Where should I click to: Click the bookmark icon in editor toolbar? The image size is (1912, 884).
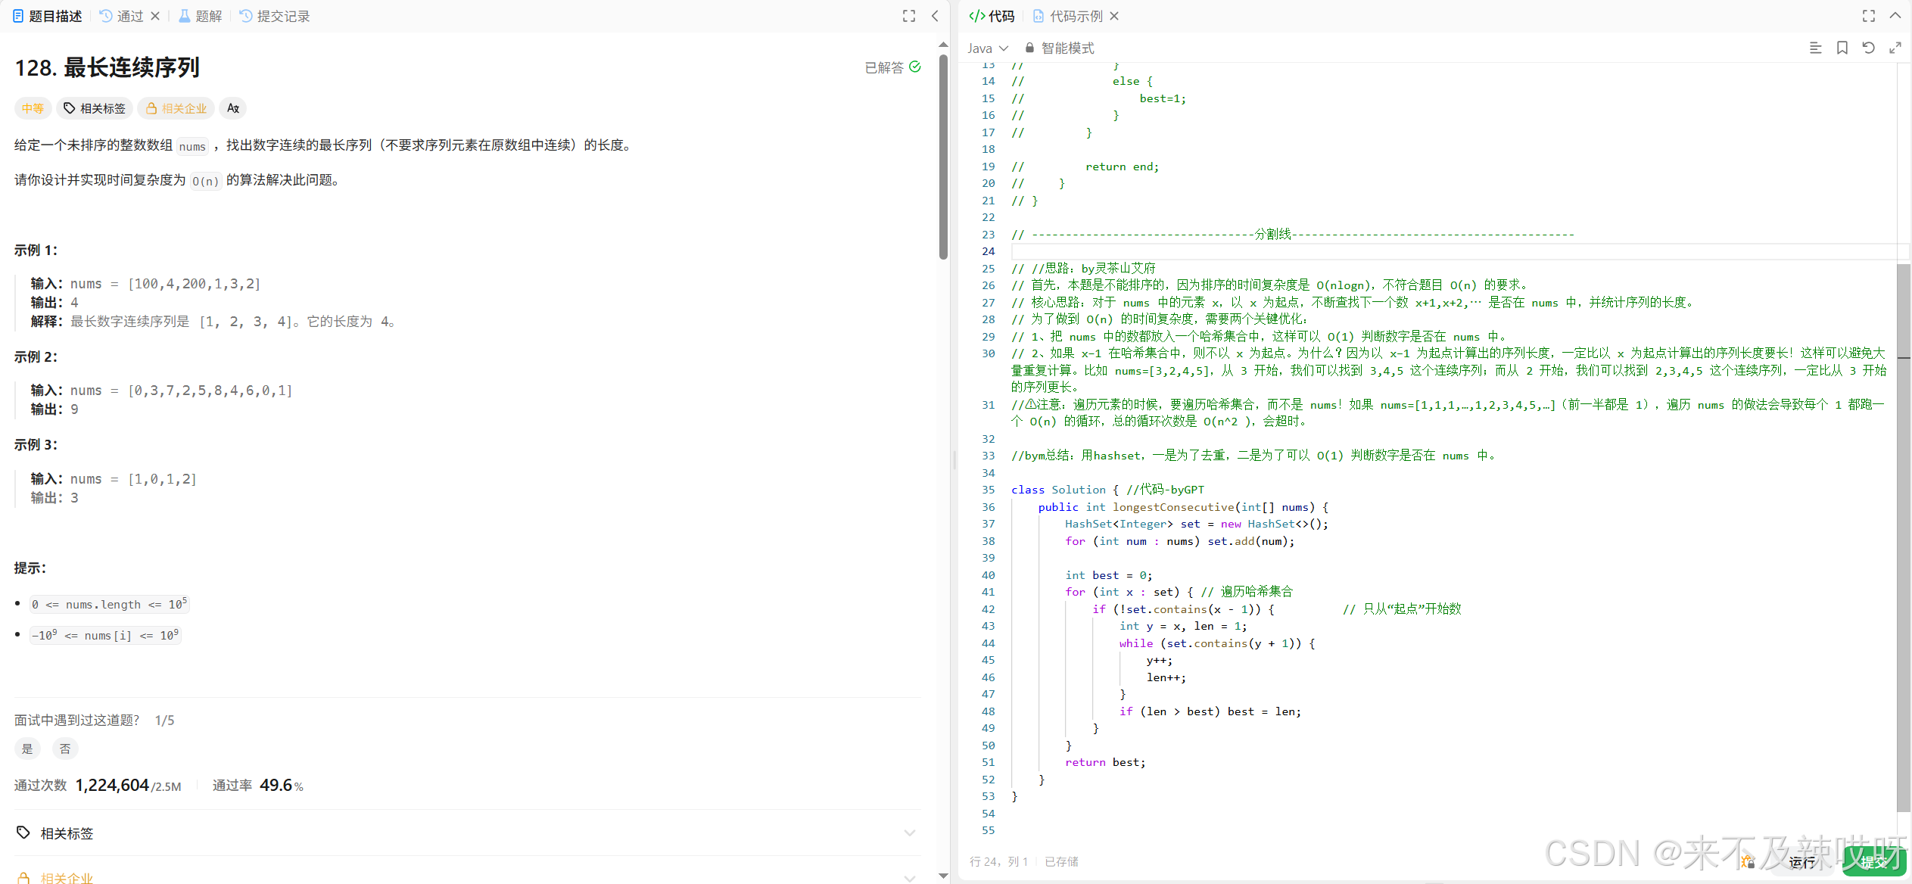[1842, 48]
